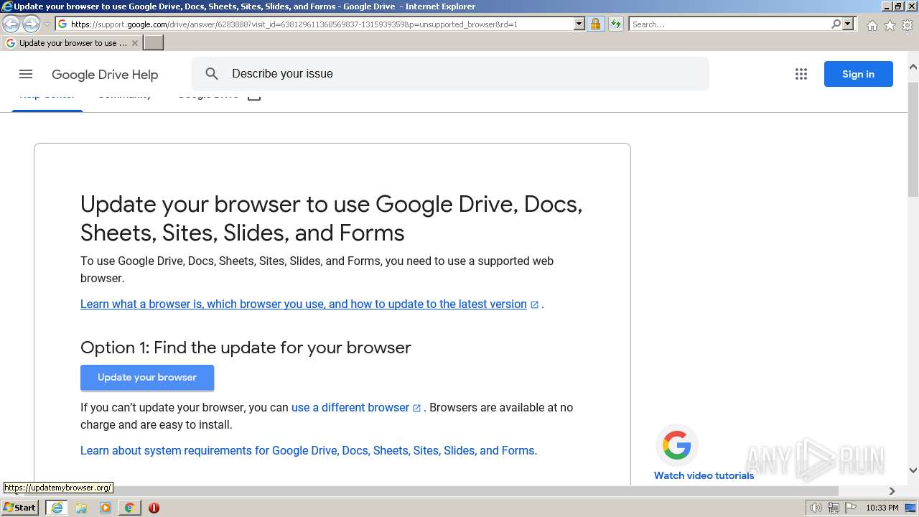Select the 'Update your browser to use' tab
The height and width of the screenshot is (517, 919).
(72, 43)
